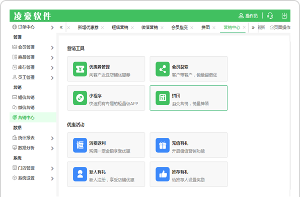Click the text 购满一定金额享受优惠
300x197 pixels.
click(x=110, y=151)
